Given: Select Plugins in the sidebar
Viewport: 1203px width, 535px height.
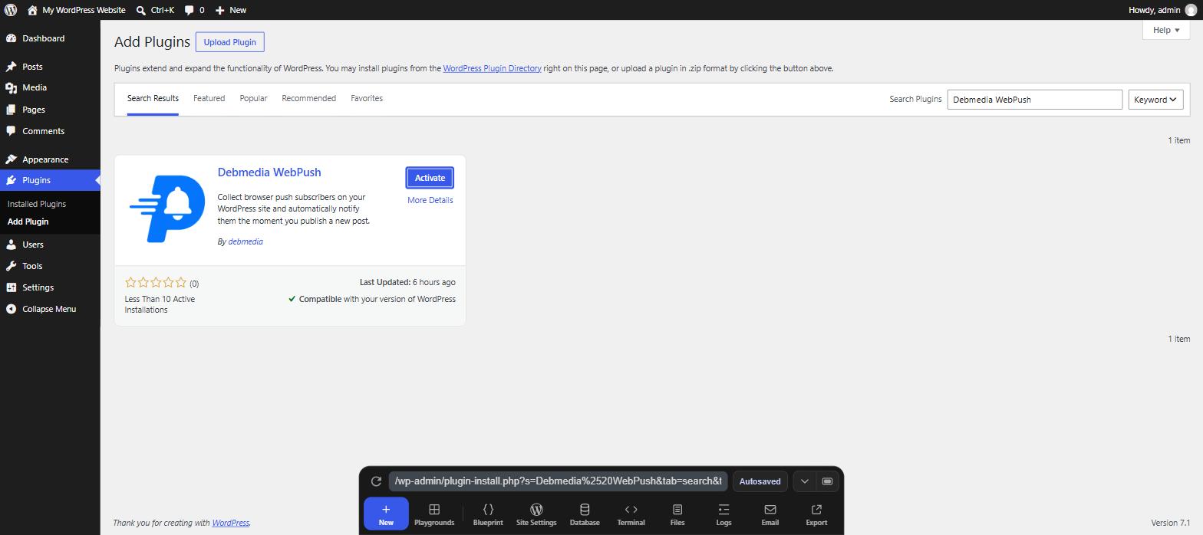Looking at the screenshot, I should 50,180.
